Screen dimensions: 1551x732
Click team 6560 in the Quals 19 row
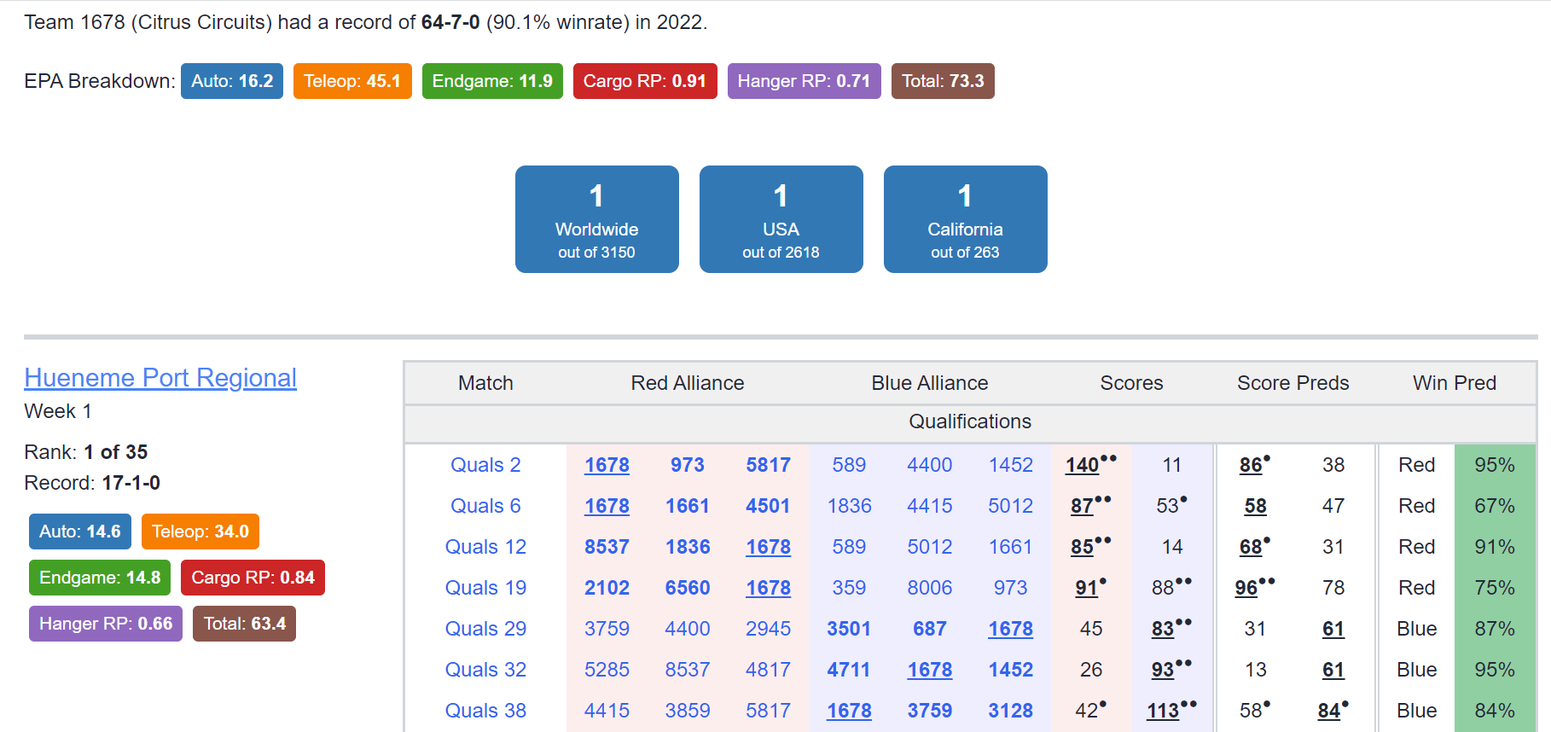(x=688, y=588)
